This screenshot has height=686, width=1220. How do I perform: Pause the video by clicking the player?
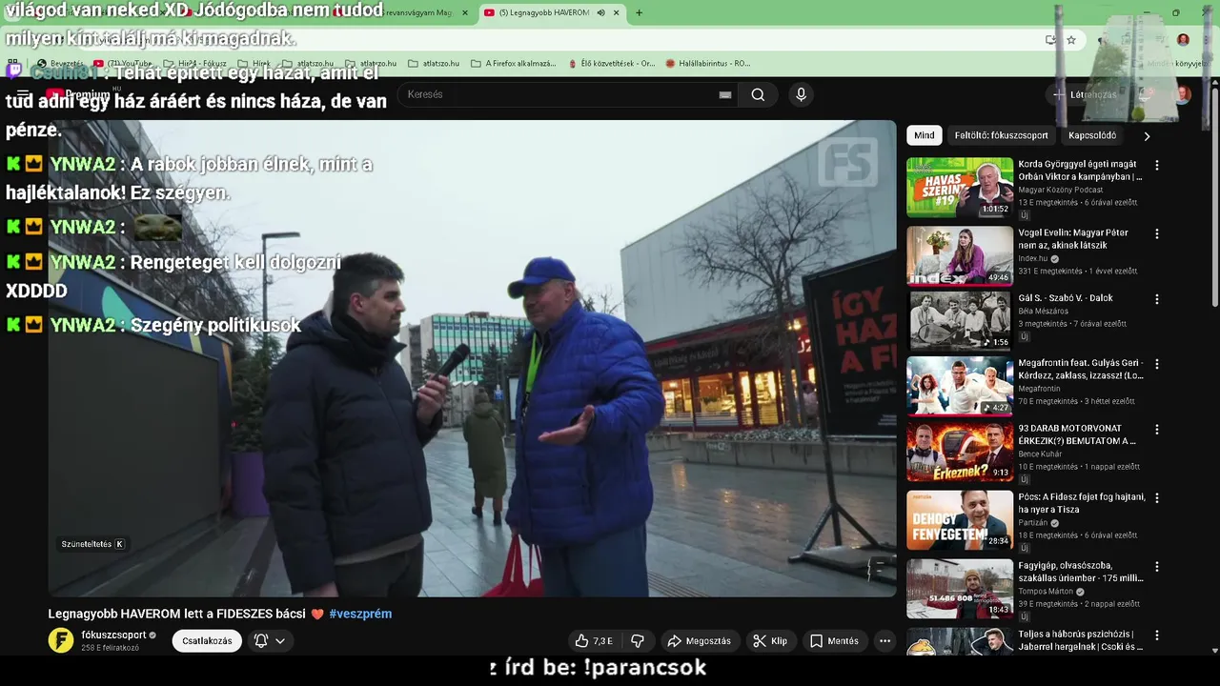coord(472,358)
